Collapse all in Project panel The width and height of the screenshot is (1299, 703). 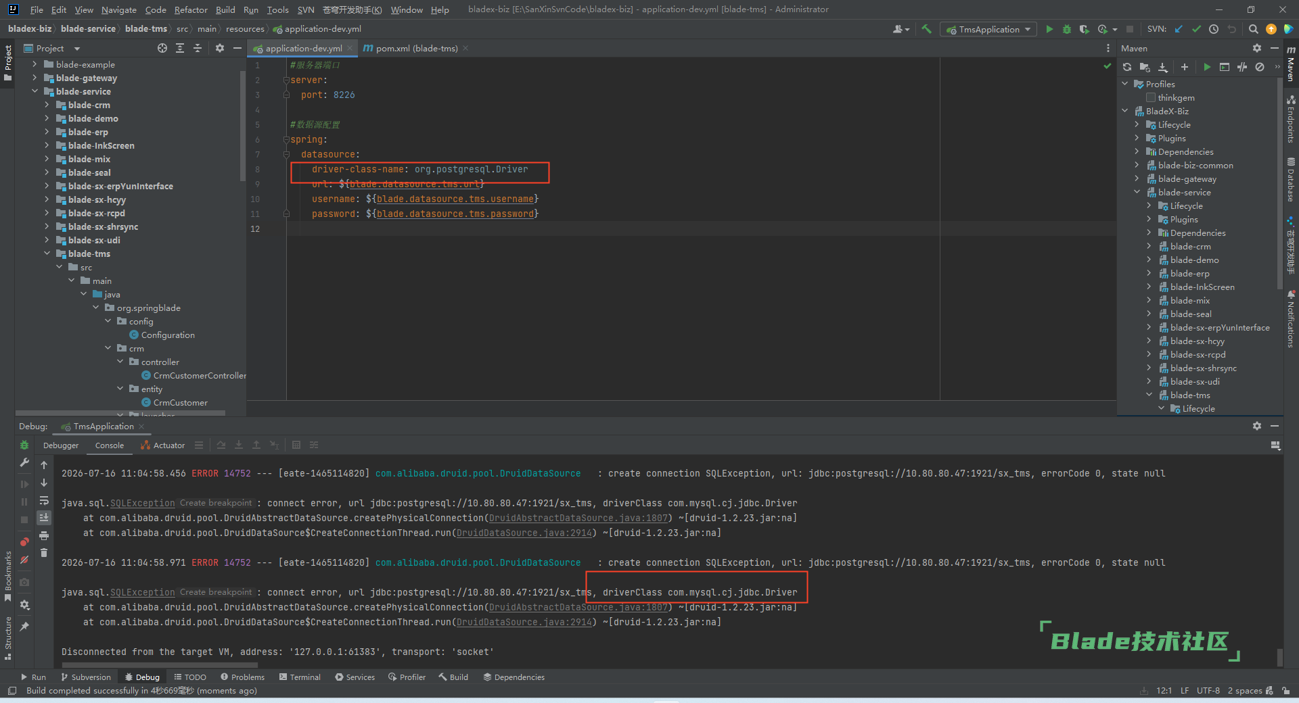[198, 48]
